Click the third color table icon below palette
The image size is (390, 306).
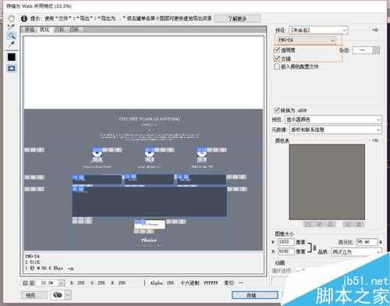coord(331,224)
